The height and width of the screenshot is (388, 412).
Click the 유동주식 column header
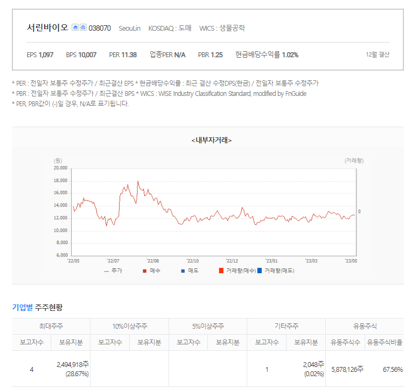[x=365, y=326]
